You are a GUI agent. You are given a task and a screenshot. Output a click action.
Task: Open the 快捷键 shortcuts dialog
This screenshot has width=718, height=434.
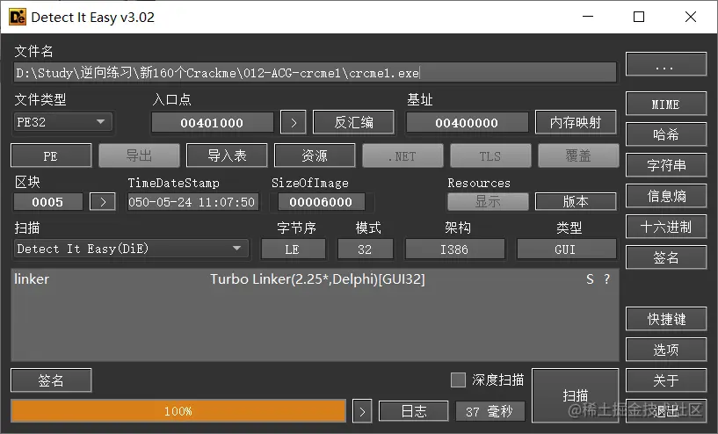pyautogui.click(x=666, y=319)
